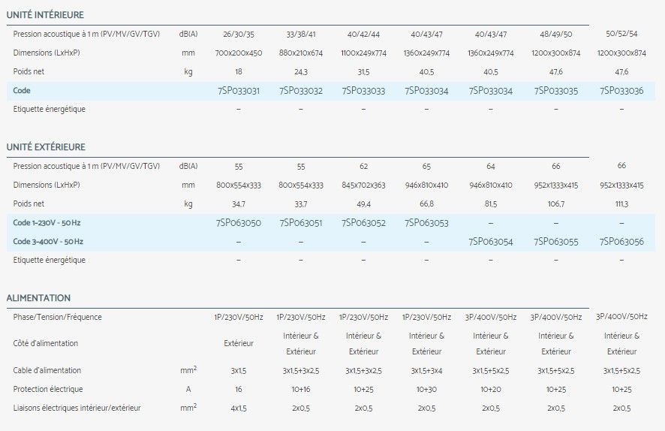
Task: Select the ALIMENTATION section heading
Action: (38, 298)
